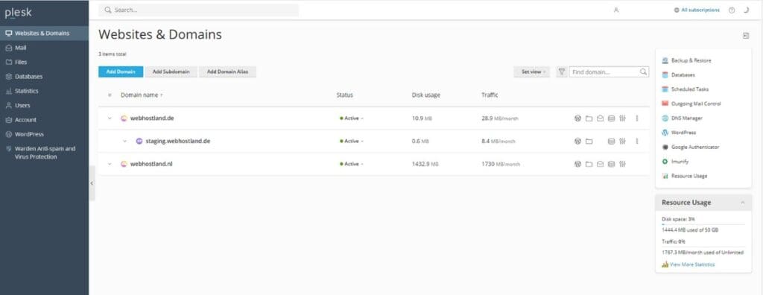Open database icon in staging.webhostland.de row
The image size is (763, 295).
pos(611,142)
